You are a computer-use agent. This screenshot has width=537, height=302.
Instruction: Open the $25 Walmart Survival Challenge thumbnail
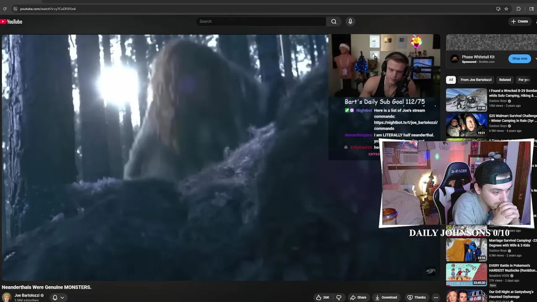tap(466, 125)
